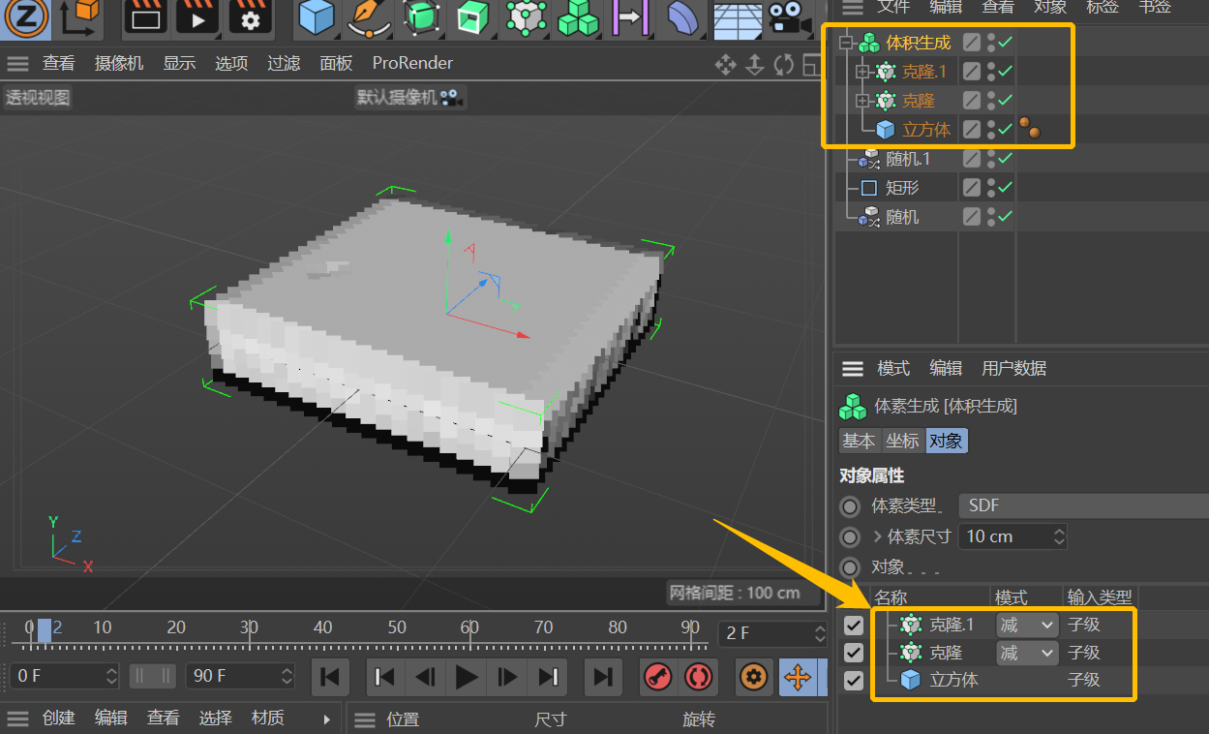Viewport: 1209px width, 734px height.
Task: Toggle the Autokeying red circular icon
Action: tap(697, 676)
